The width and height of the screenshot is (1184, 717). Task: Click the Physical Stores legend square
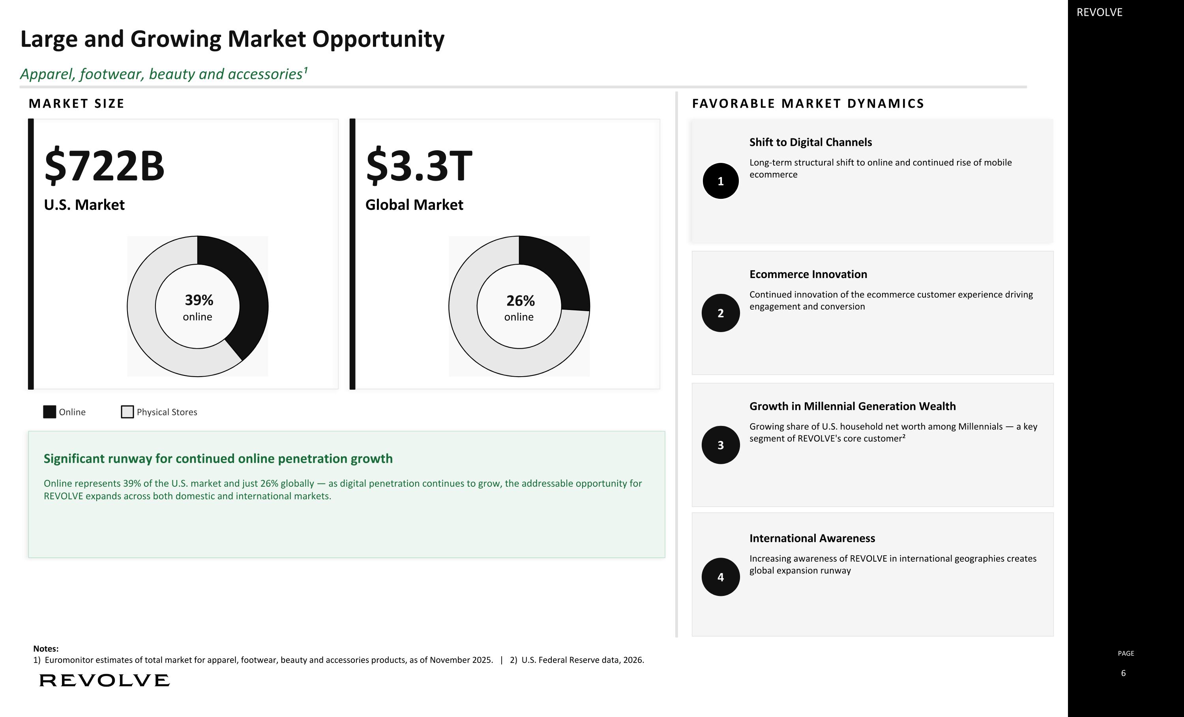(x=127, y=412)
